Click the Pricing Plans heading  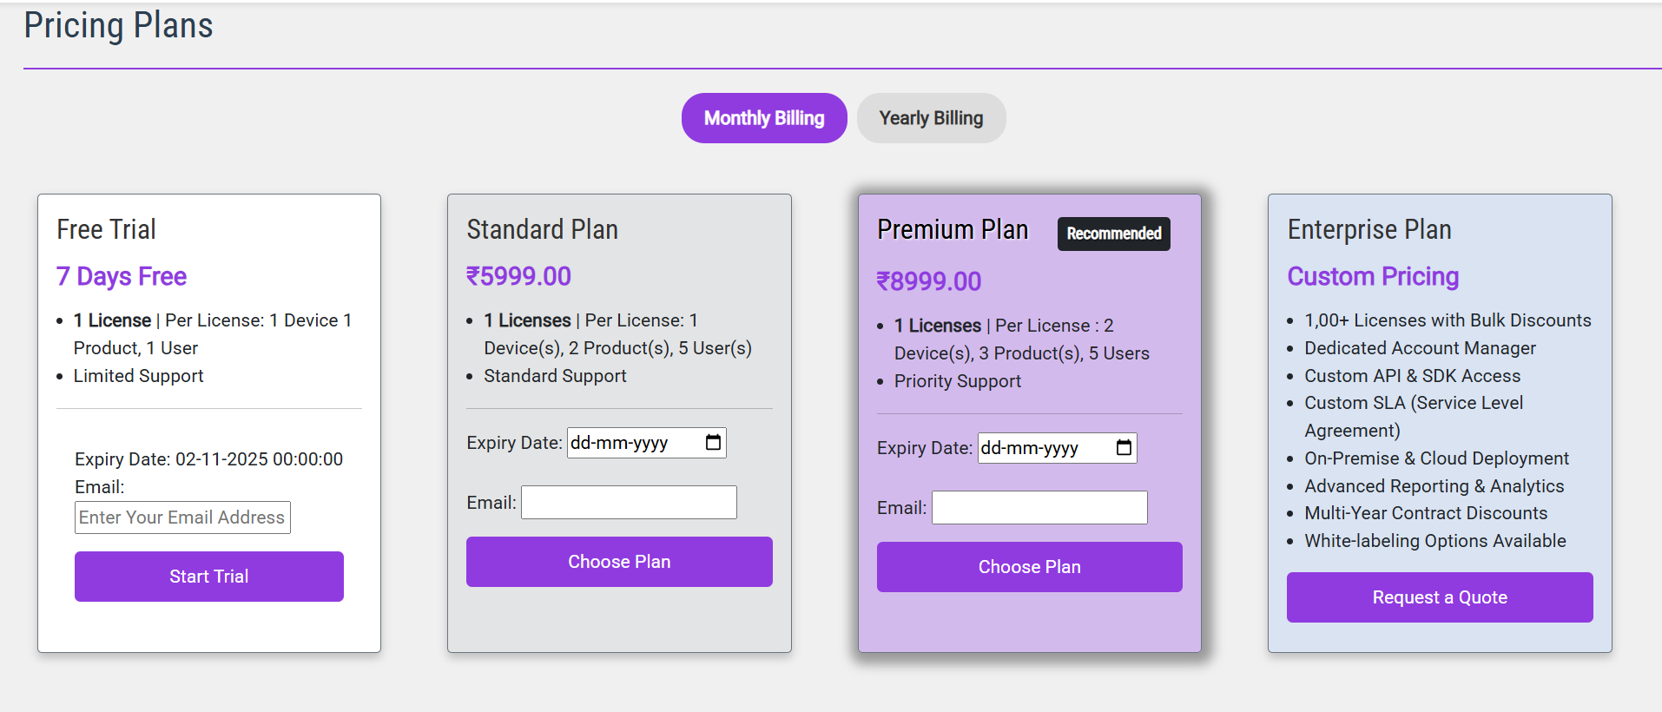point(118,25)
